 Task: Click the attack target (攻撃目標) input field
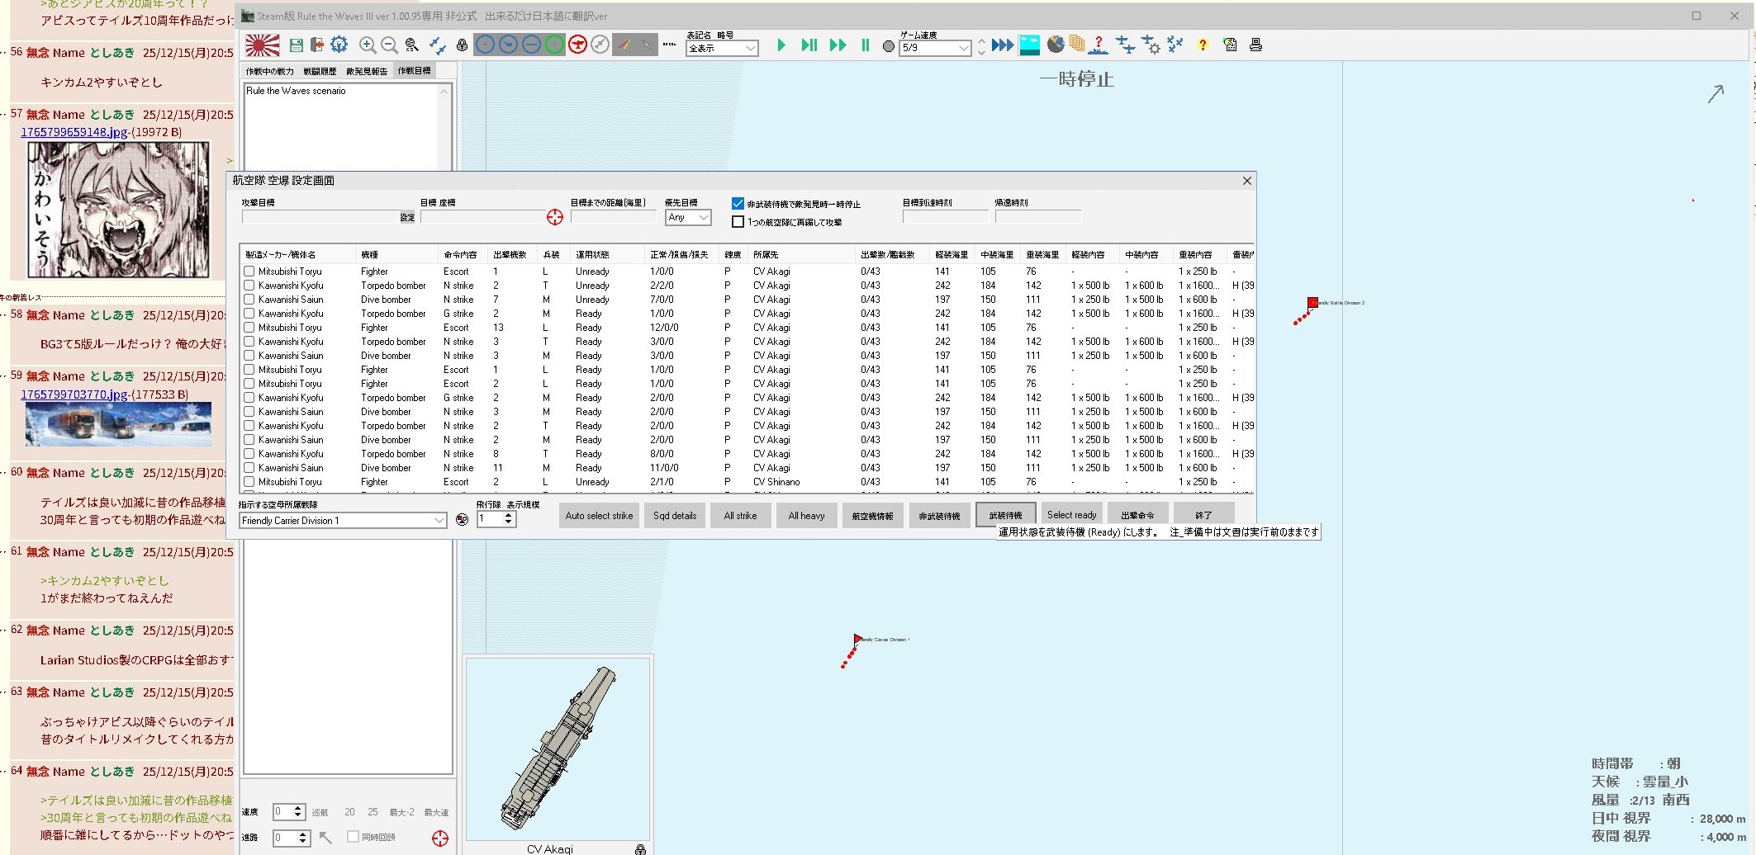(320, 217)
